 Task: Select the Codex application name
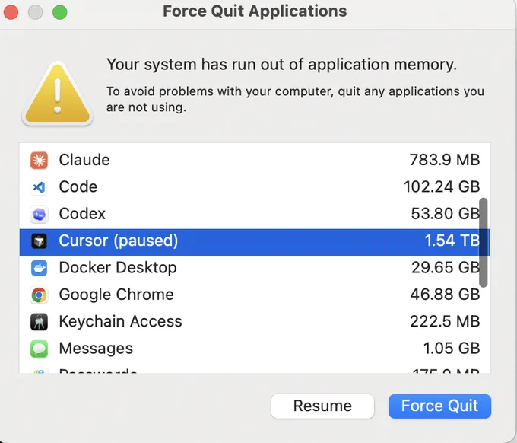[82, 214]
